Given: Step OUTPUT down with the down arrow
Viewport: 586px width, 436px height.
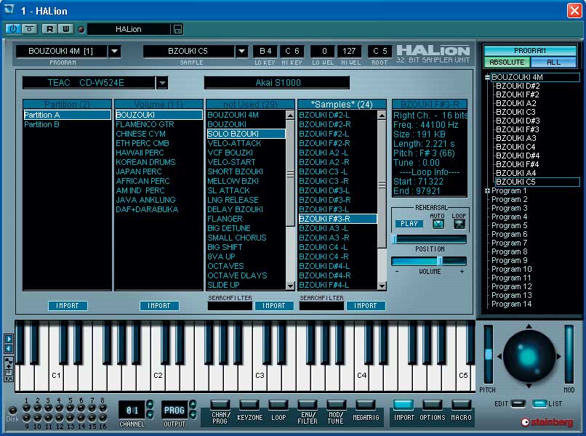Looking at the screenshot, I should click(x=193, y=414).
